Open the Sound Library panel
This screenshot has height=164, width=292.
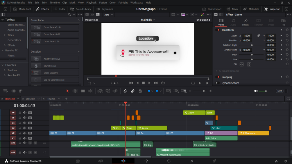80,9
